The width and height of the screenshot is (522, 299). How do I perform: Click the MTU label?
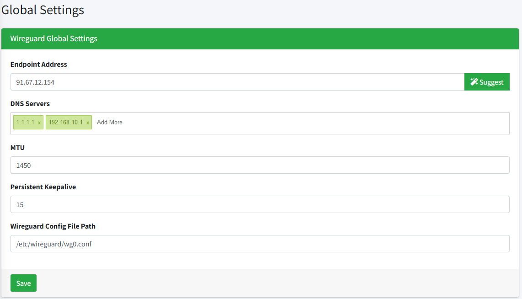(x=17, y=148)
